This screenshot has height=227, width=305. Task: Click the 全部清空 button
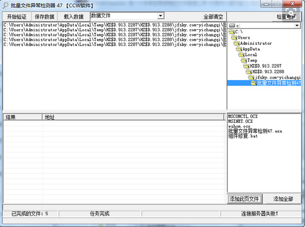[213, 17]
